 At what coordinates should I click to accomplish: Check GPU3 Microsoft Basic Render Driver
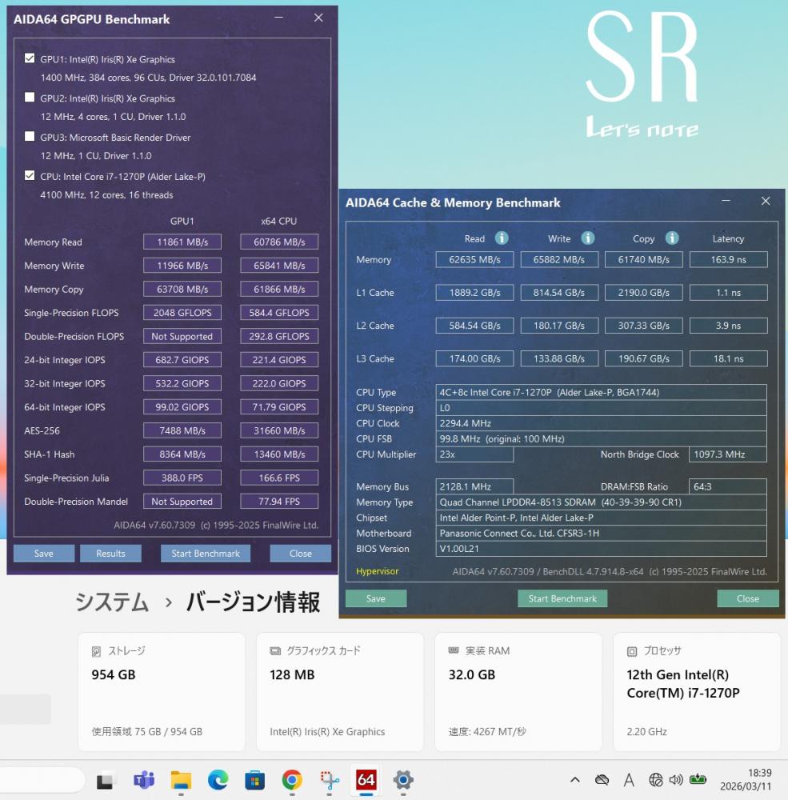point(30,137)
